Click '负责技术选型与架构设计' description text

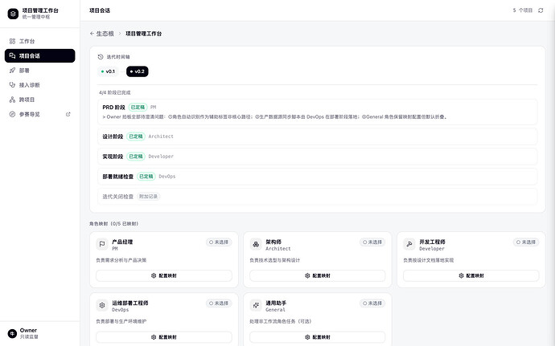(x=274, y=260)
